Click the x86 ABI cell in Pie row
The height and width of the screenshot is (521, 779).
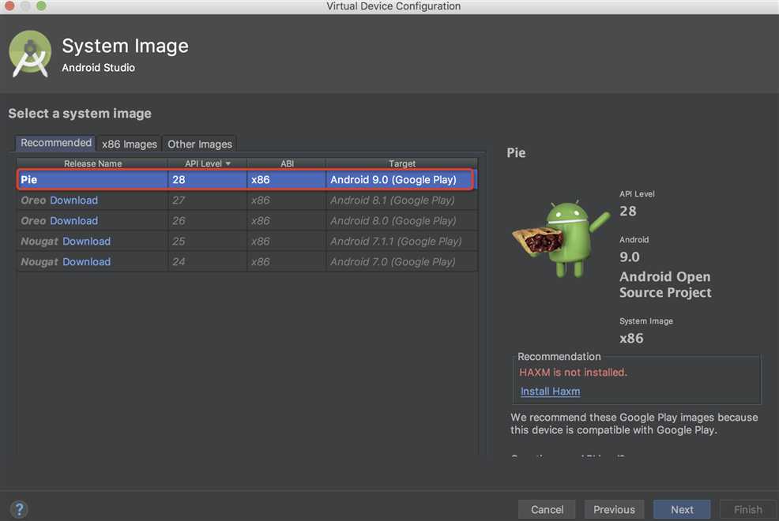tap(287, 180)
